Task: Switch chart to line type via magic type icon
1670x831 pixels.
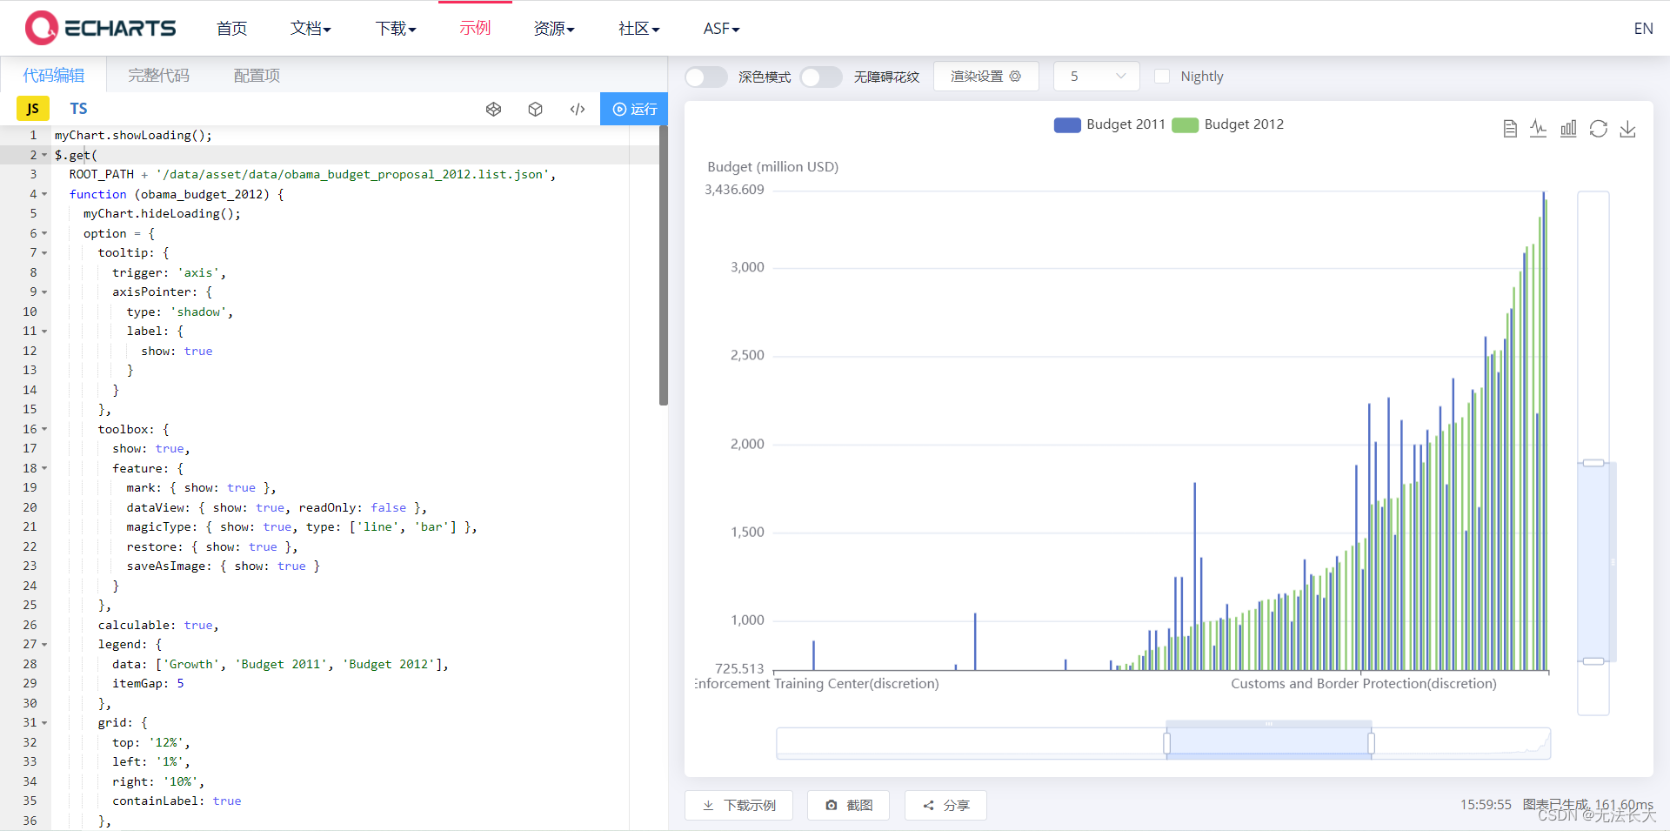Action: pyautogui.click(x=1539, y=128)
